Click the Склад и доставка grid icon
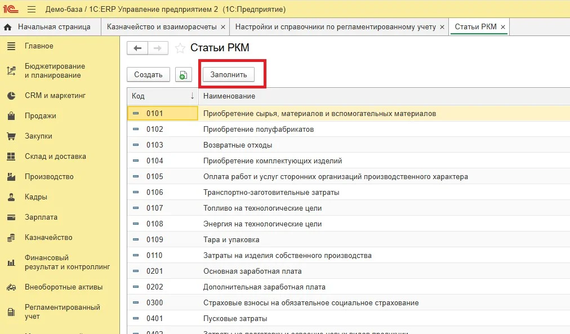This screenshot has height=334, width=570. pyautogui.click(x=11, y=156)
